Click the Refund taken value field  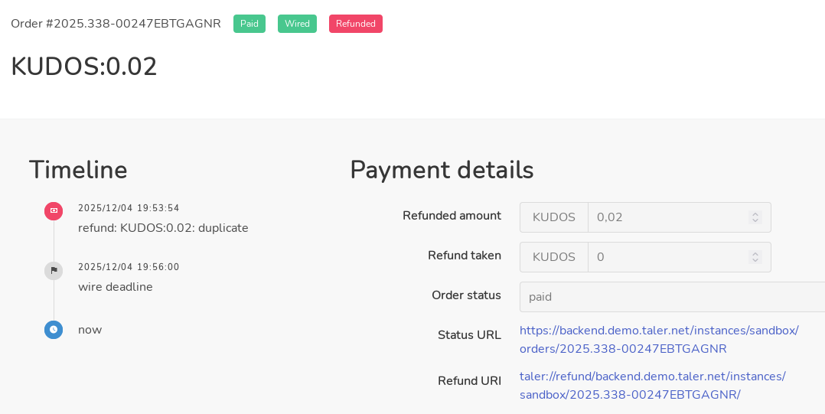[x=666, y=257]
